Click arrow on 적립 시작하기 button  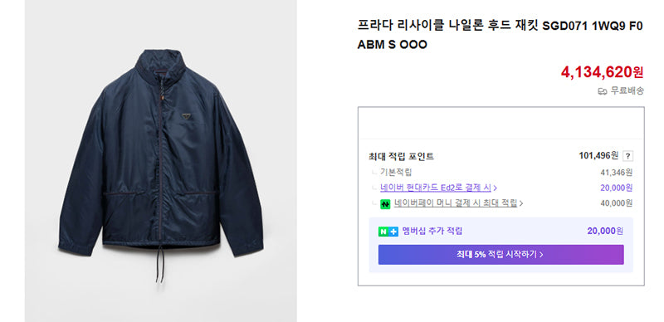[541, 255]
